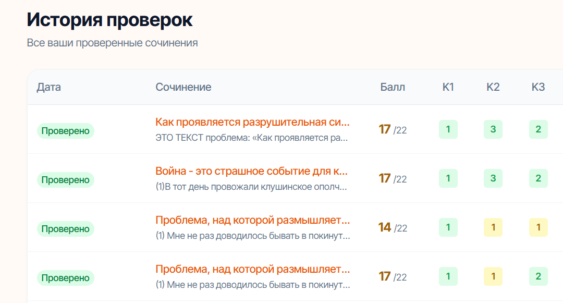Image resolution: width=563 pixels, height=303 pixels.
Task: Click the green К2 score "3" on the first row
Action: point(493,130)
